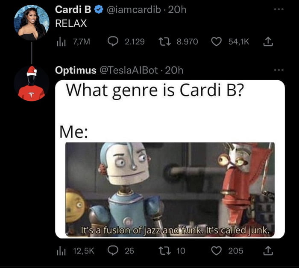This screenshot has height=268, width=299.
Task: Open Cardi B display name link
Action: click(73, 9)
